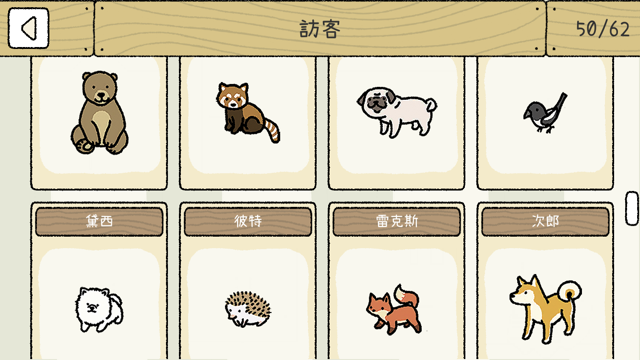
Task: Select the brown bear visitor
Action: pos(99,113)
